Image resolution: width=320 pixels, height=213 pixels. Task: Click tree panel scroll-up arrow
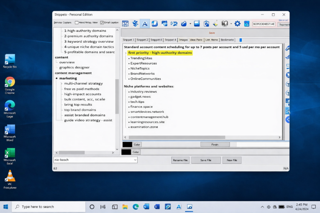[x=117, y=30]
